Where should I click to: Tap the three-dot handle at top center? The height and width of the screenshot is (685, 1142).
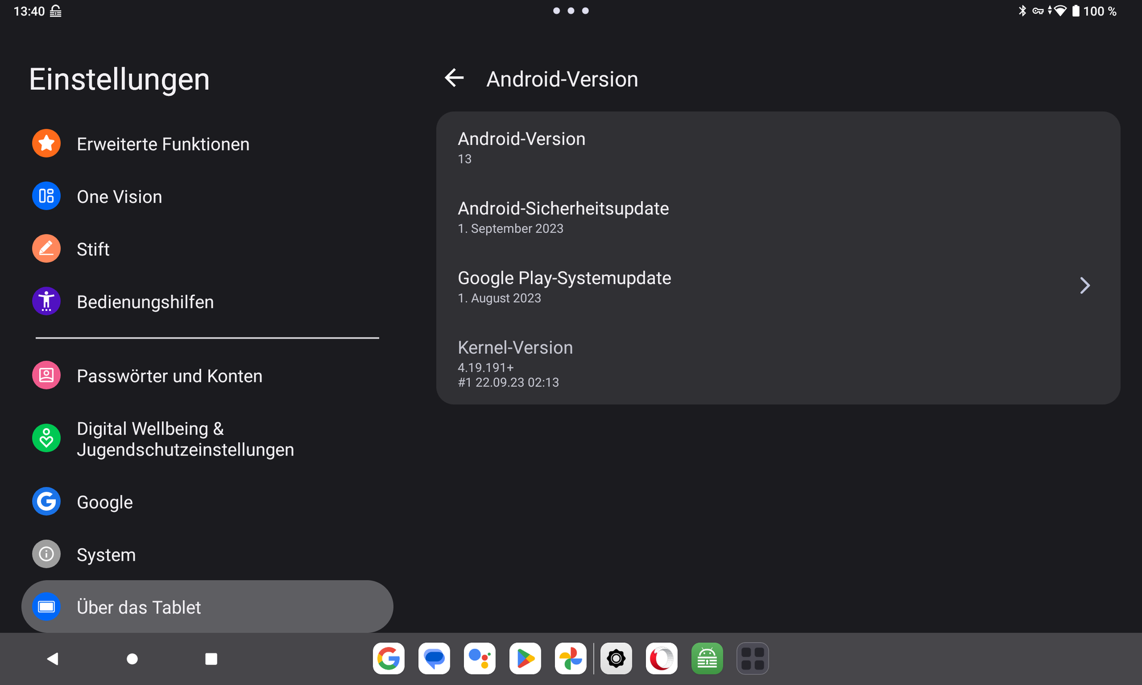(570, 11)
